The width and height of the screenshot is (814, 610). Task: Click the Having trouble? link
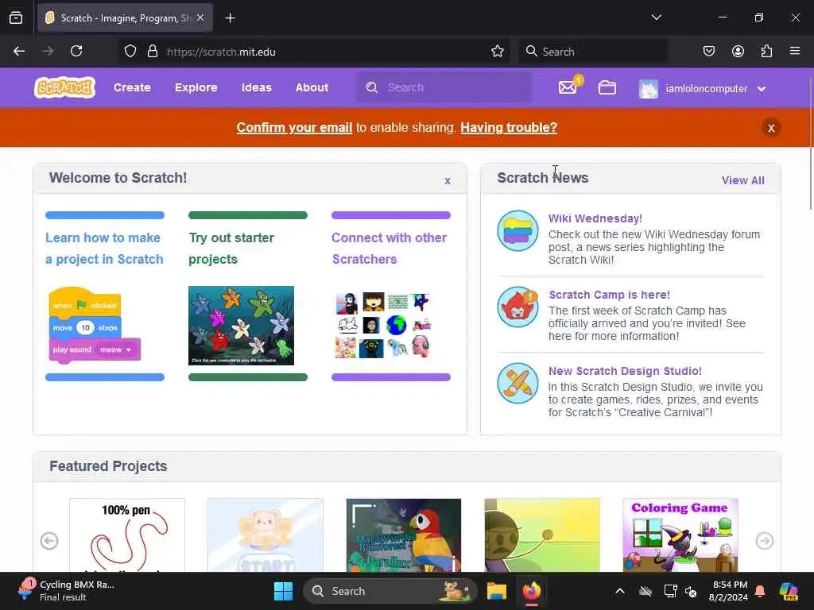coord(509,128)
